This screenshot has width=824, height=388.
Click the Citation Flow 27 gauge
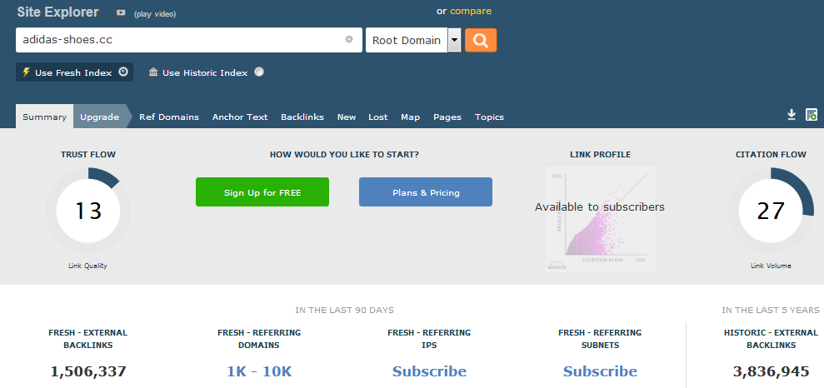point(771,211)
